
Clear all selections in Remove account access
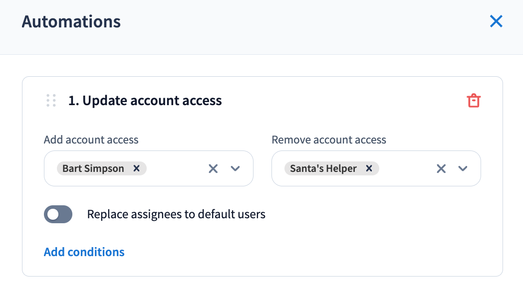441,168
